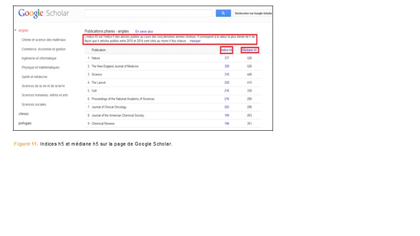420x236 pixels.
Task: Click the 'Nature' publication row name
Action: (96, 58)
